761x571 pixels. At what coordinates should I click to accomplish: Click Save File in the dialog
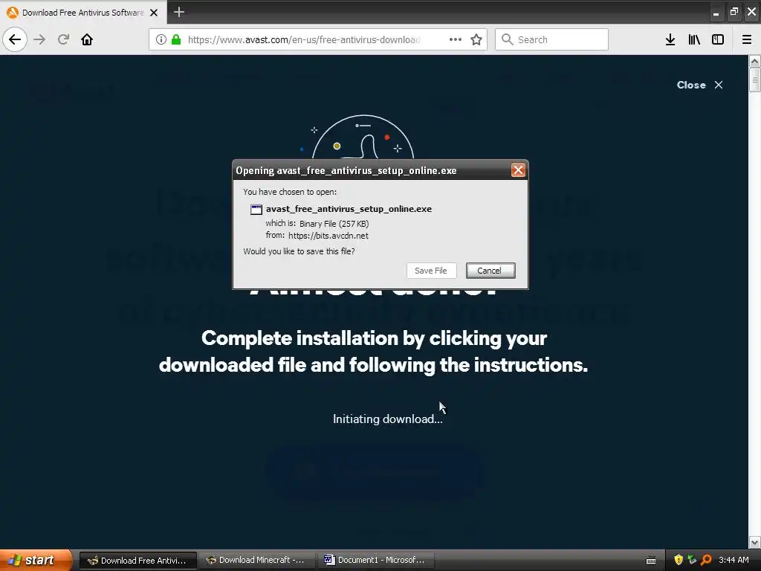[x=431, y=271]
